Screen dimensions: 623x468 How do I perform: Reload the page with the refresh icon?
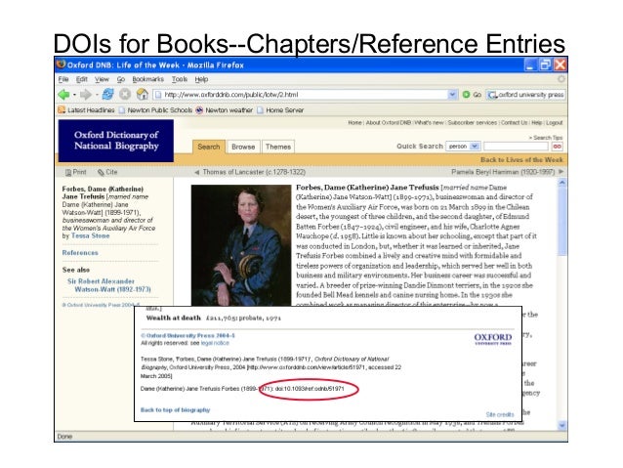point(107,94)
